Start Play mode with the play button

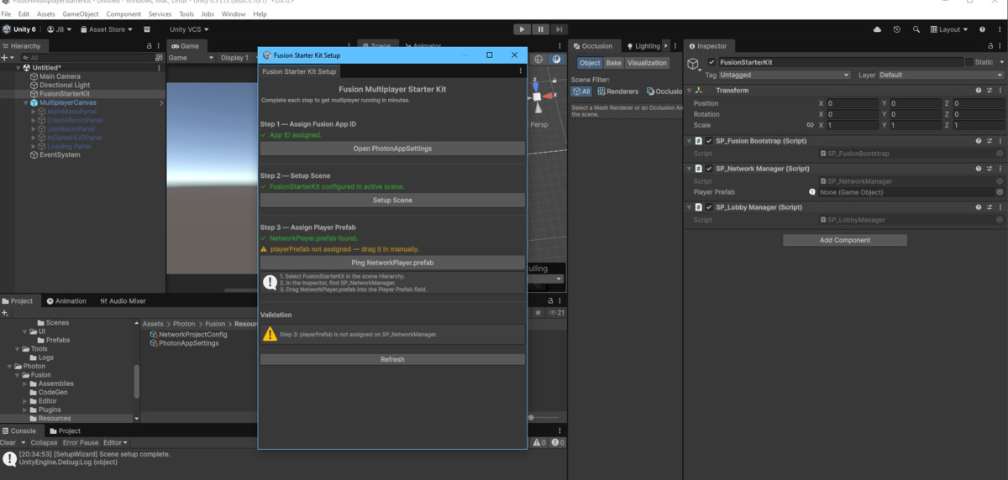[522, 29]
